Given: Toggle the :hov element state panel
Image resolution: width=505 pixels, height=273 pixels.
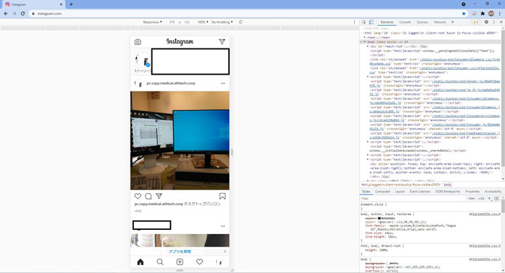Looking at the screenshot, I should (x=471, y=198).
